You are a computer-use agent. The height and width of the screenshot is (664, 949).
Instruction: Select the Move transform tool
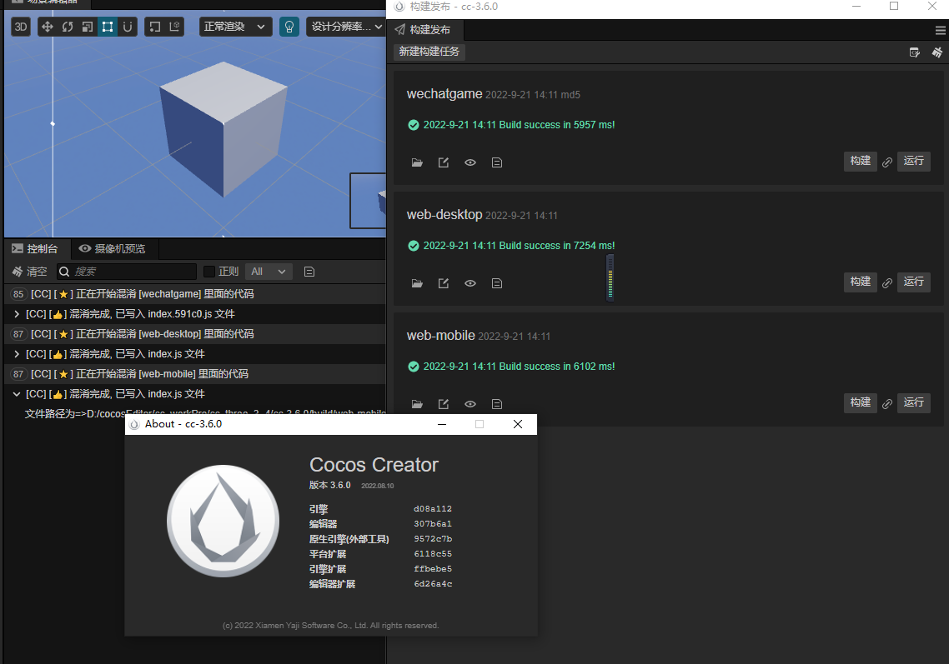click(47, 27)
